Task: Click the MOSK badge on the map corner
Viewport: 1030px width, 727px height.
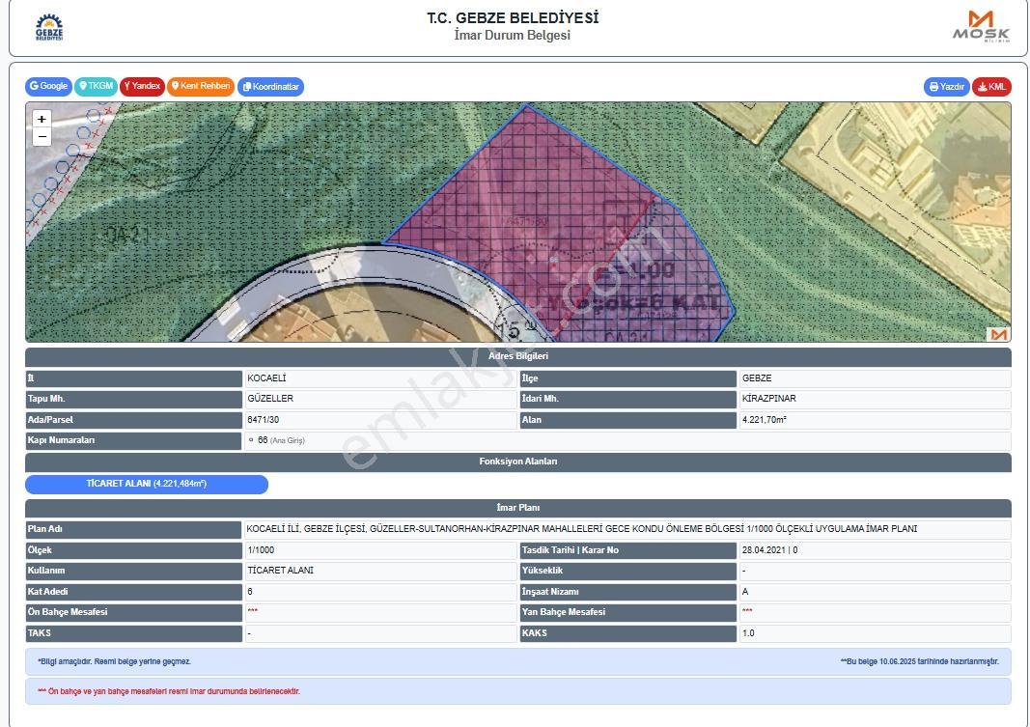Action: [x=998, y=334]
